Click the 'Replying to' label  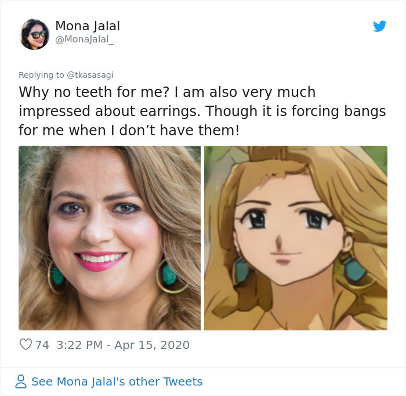(x=41, y=75)
